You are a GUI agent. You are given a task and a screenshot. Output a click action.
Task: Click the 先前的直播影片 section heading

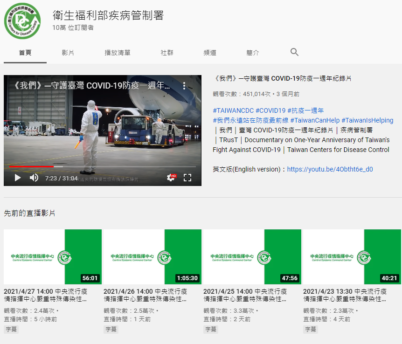29,213
